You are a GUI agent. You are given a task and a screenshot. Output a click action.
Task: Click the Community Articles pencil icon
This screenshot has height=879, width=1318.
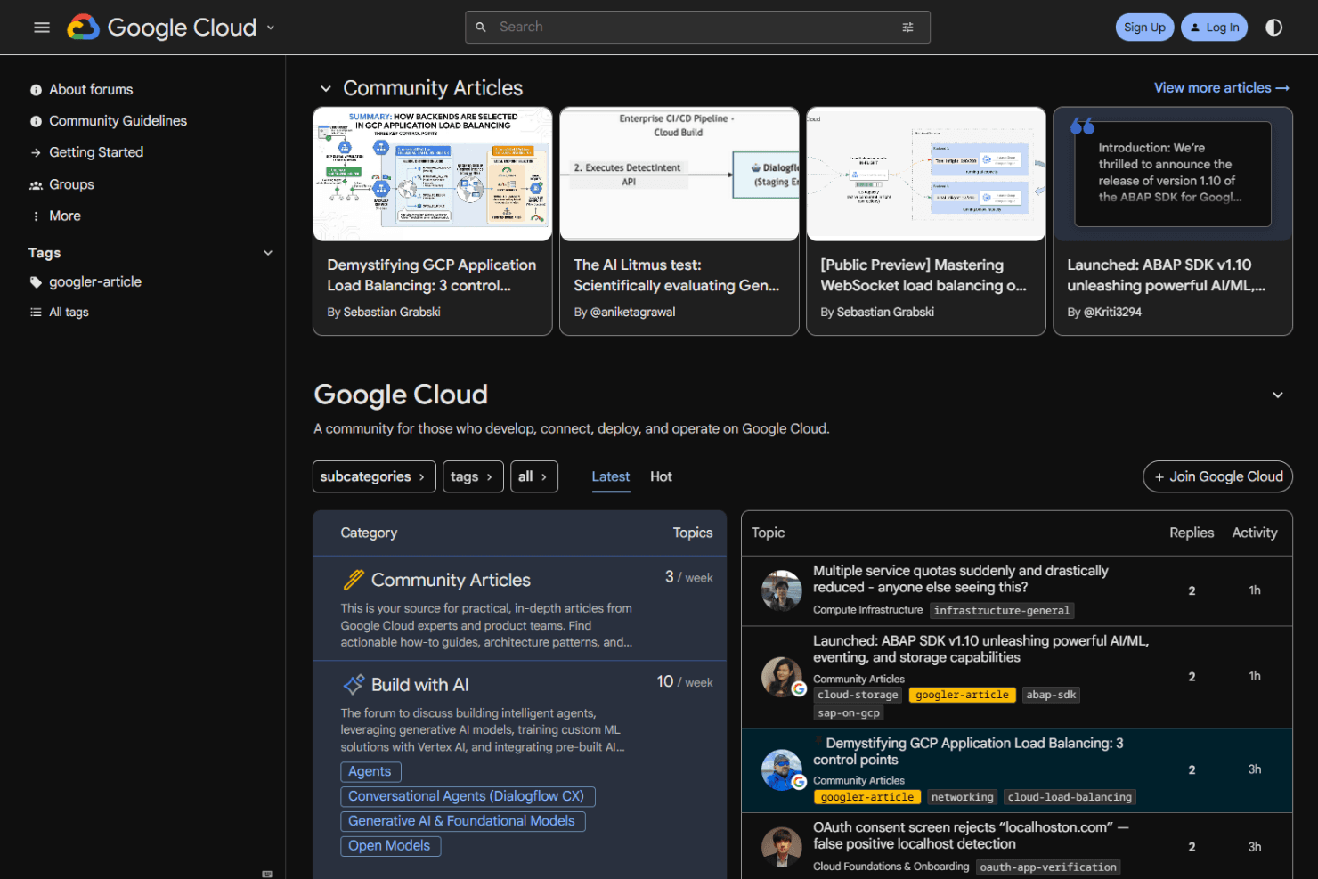tap(354, 580)
